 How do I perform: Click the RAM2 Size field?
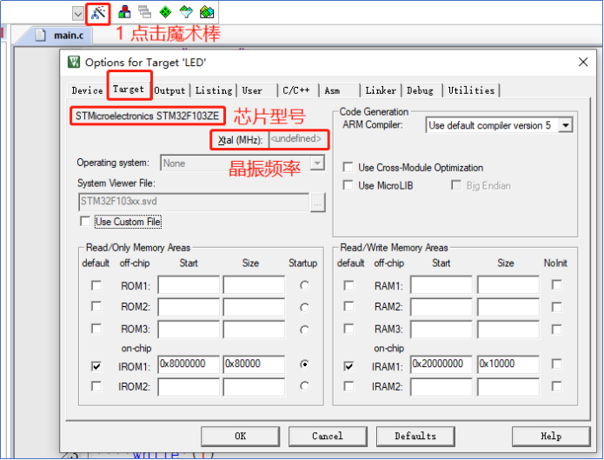[508, 307]
